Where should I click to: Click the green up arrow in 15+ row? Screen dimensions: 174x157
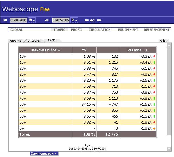click(x=154, y=63)
